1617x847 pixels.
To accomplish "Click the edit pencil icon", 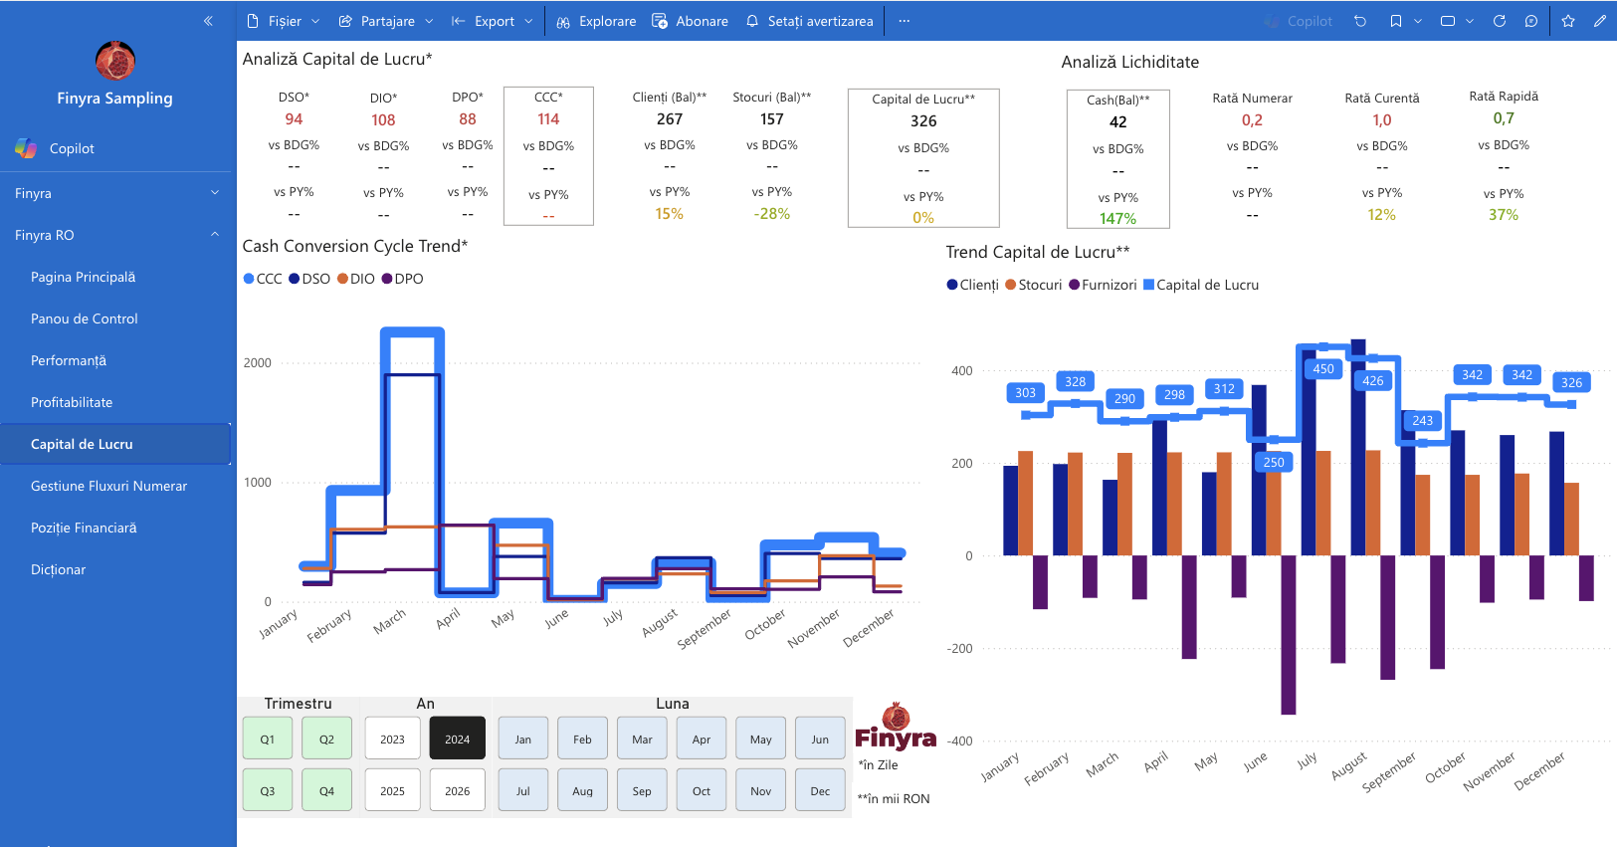I will tap(1600, 21).
